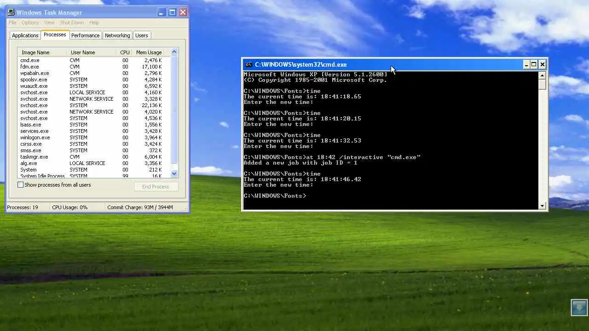Select the smss.exe process row

94,150
